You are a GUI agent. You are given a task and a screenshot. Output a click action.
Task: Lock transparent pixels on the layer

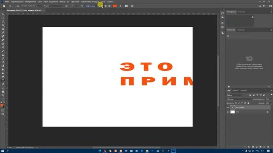[x=236, y=103]
